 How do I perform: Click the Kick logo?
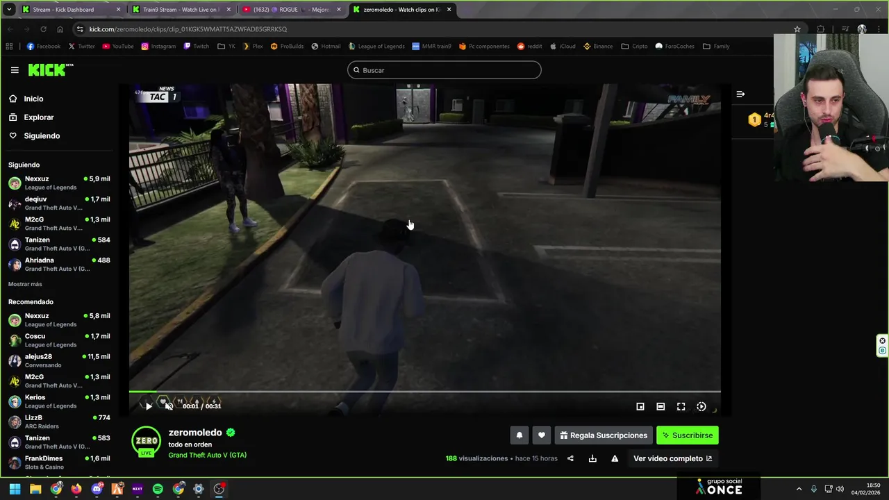[x=50, y=69]
